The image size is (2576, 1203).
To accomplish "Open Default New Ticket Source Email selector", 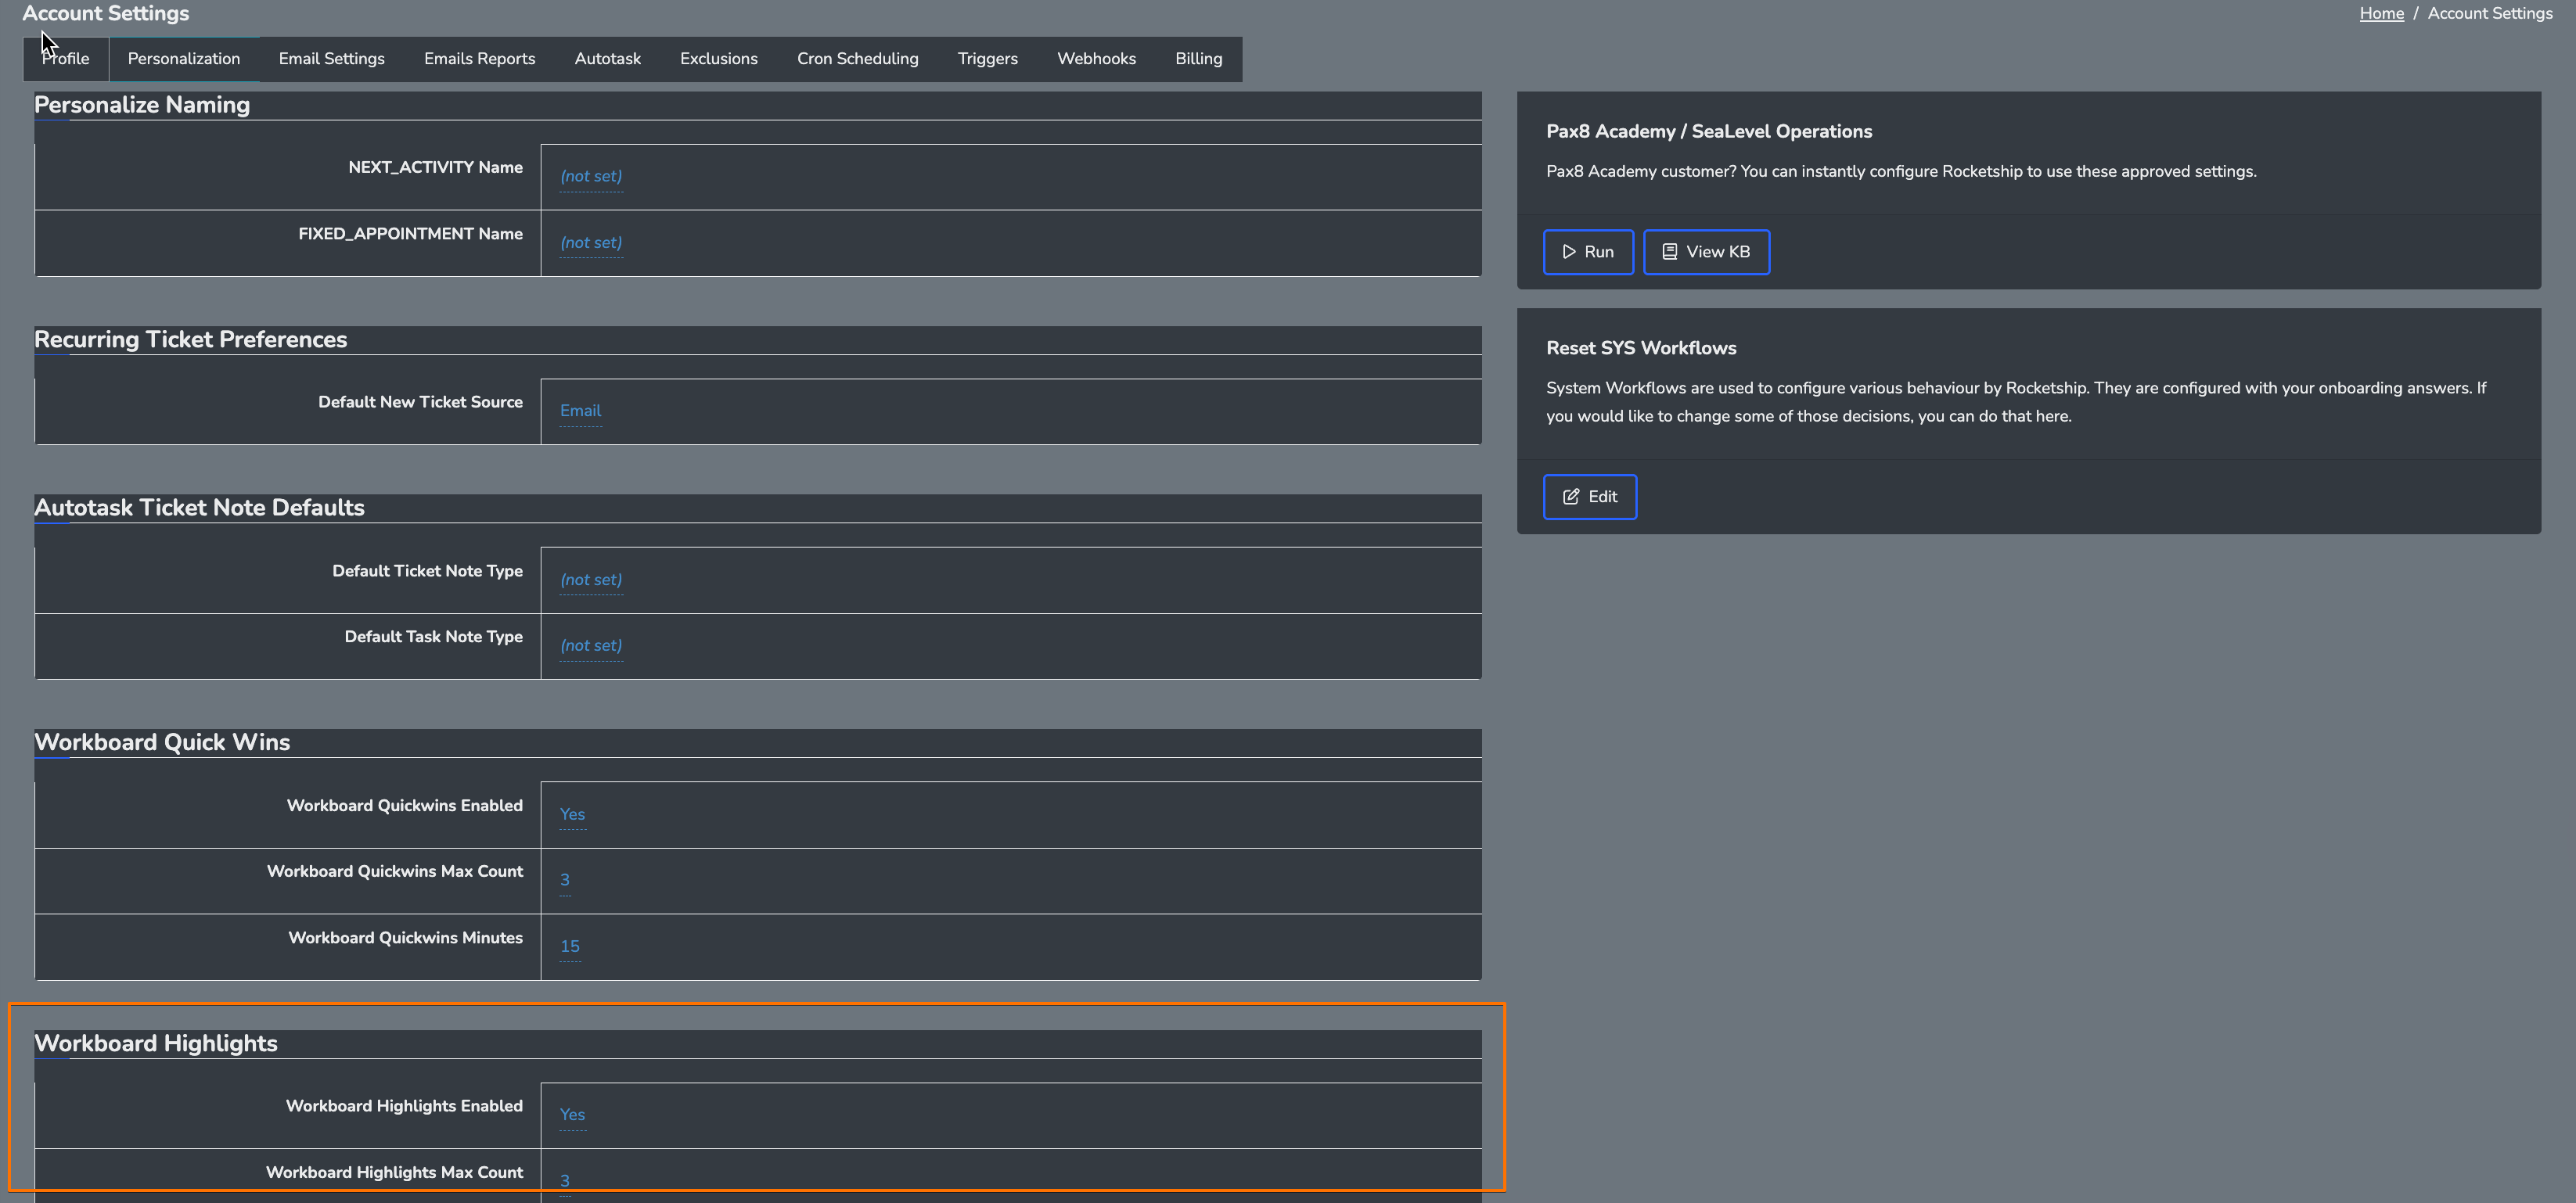I will click(580, 411).
